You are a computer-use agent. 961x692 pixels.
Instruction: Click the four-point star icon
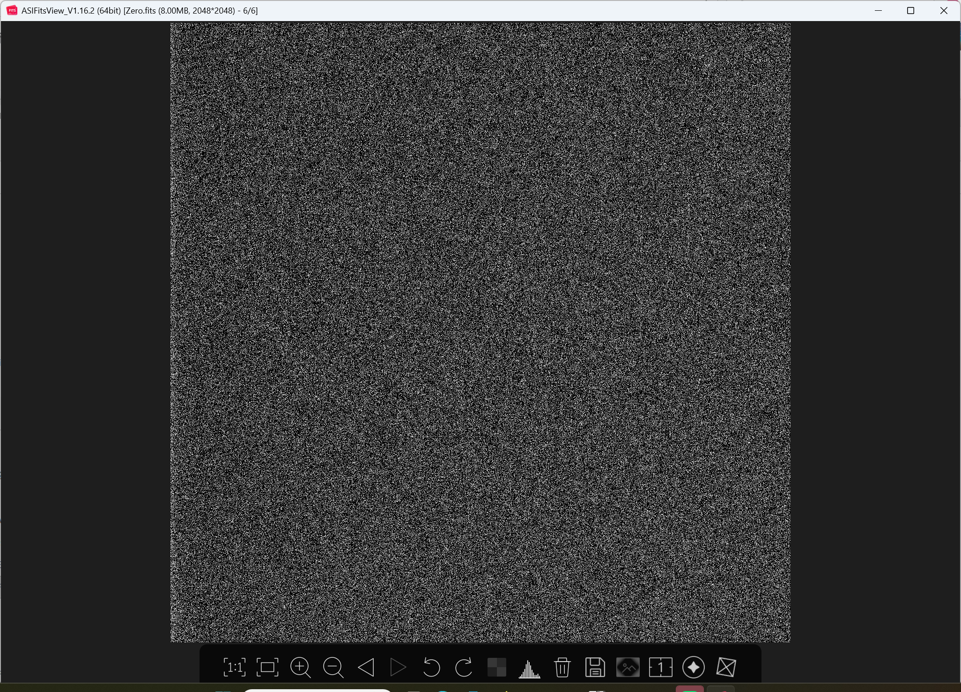[x=694, y=667]
